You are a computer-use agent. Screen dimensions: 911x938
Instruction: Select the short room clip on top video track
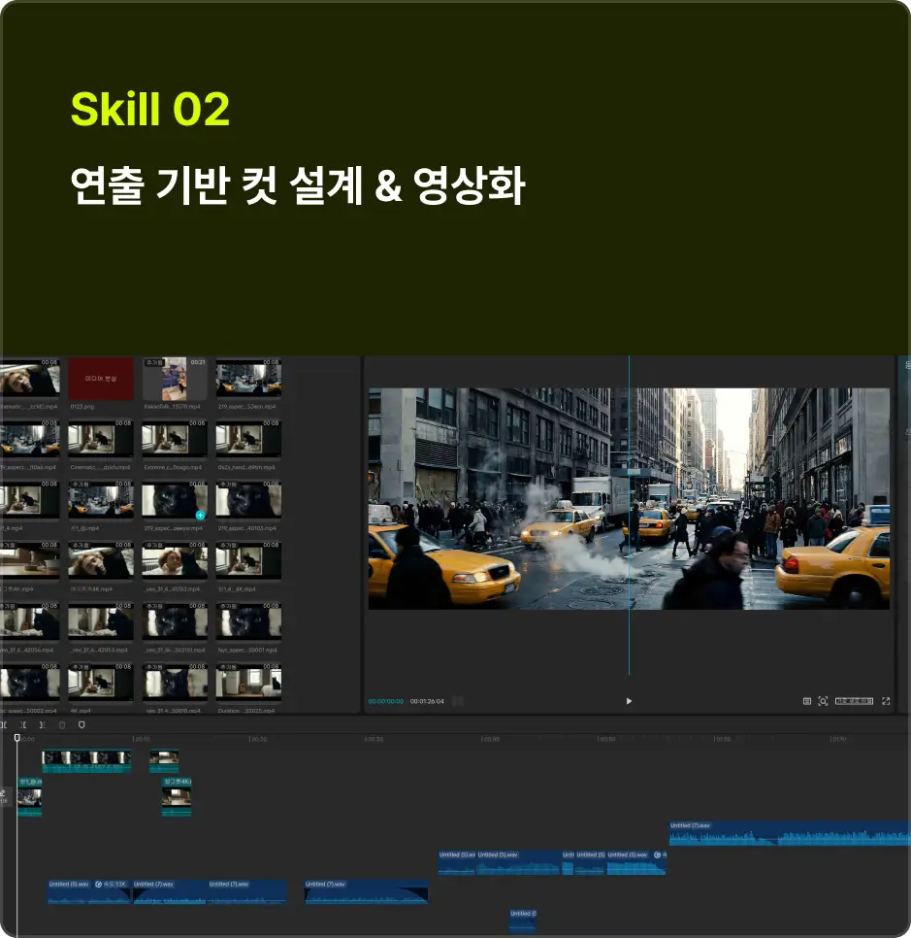tap(164, 761)
